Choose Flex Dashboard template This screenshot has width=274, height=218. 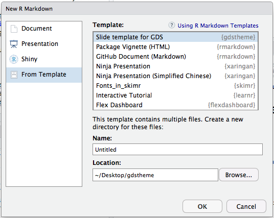click(175, 105)
